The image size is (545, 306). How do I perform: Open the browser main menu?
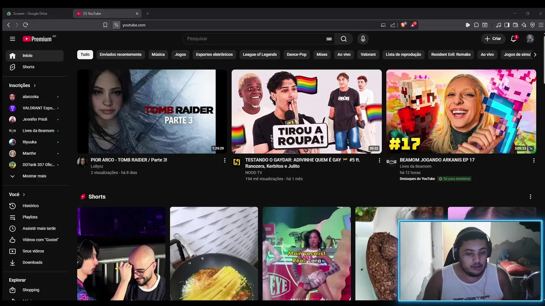[541, 25]
